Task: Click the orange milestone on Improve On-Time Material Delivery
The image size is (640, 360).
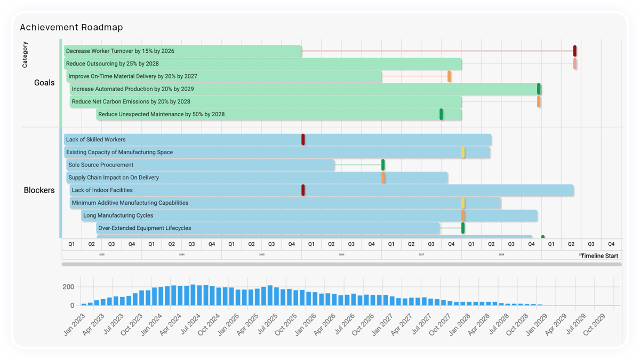Action: coord(450,76)
